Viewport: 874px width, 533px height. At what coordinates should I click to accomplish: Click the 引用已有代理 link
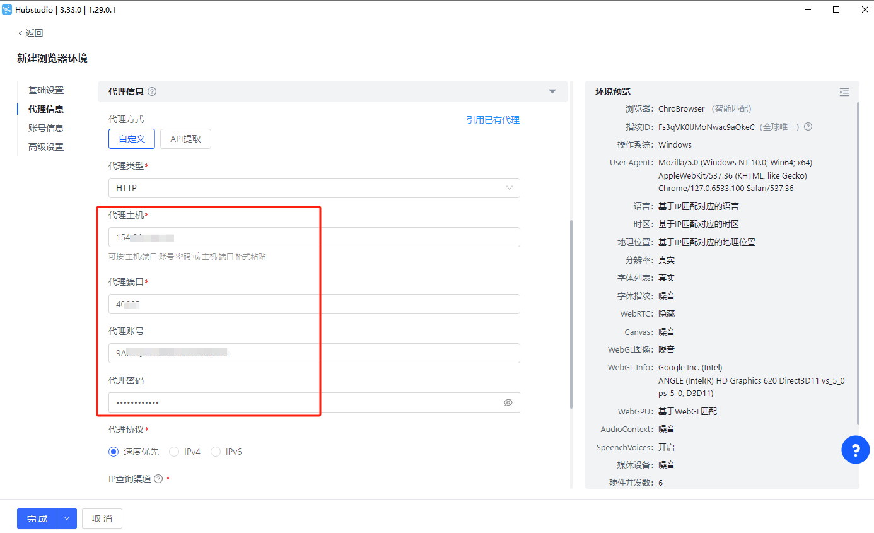[492, 120]
